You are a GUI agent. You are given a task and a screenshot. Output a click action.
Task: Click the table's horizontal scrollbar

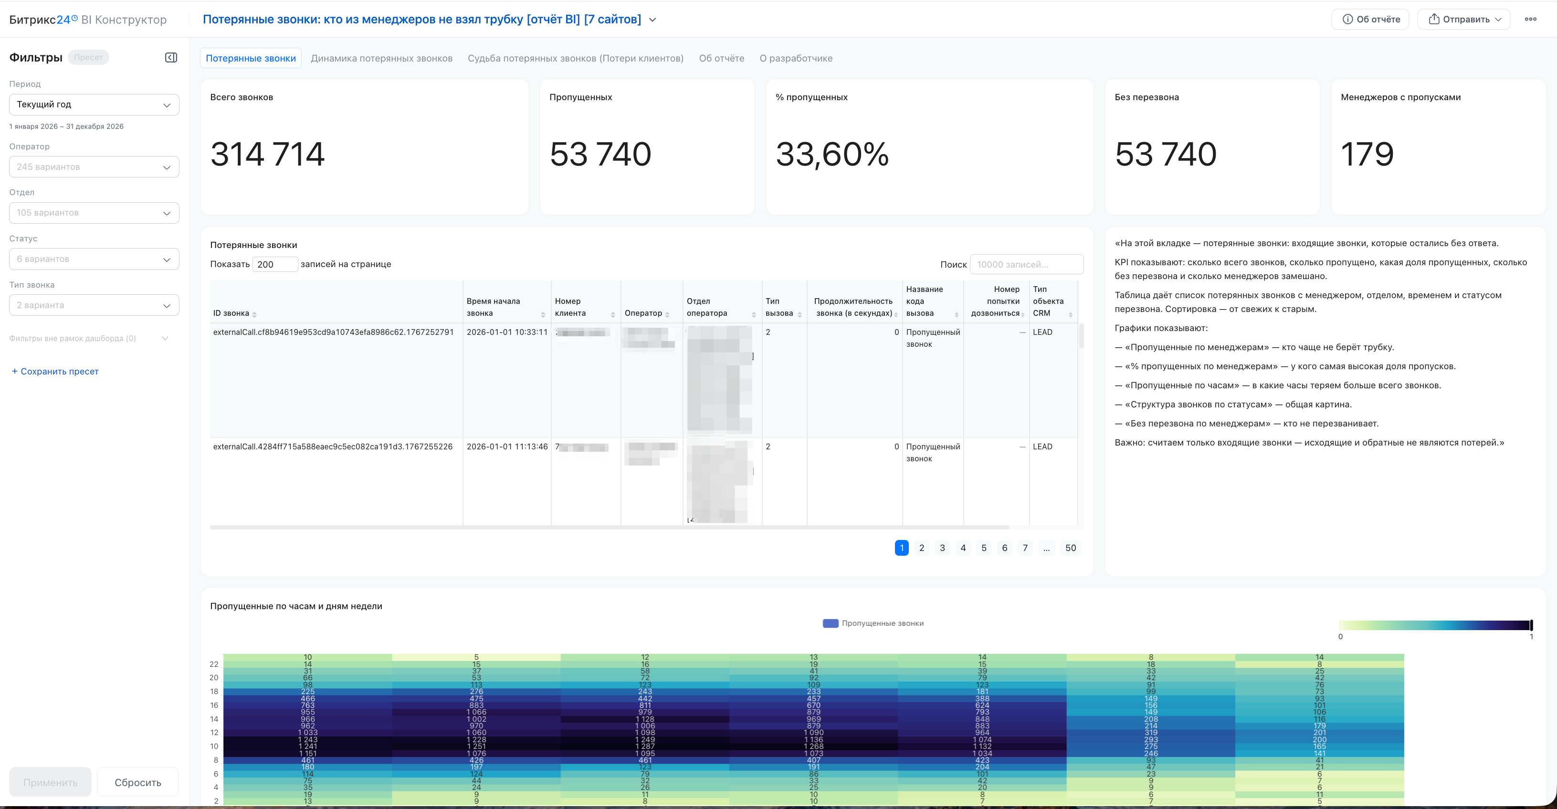609,528
